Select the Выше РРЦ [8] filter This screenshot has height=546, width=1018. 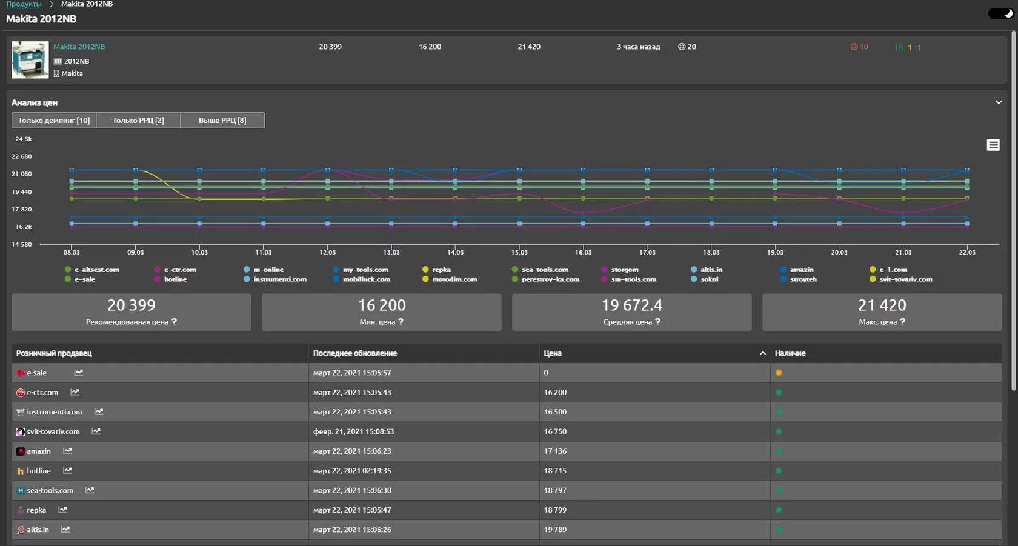222,120
